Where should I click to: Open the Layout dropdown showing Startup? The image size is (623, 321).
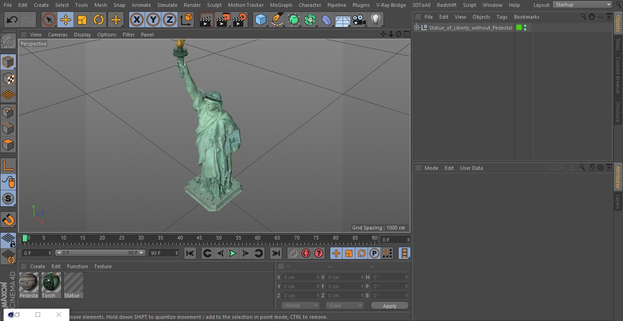[x=583, y=5]
